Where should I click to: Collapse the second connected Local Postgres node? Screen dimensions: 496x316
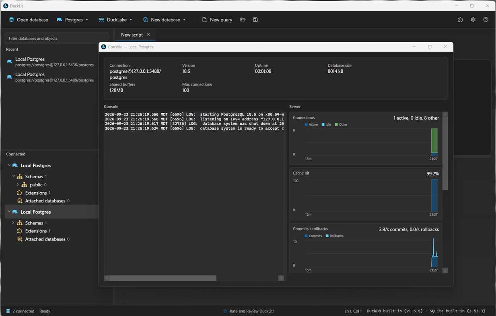[x=9, y=212]
